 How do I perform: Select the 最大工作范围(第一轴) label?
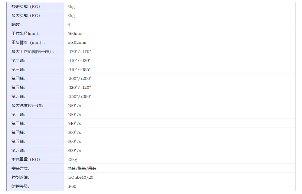tap(33, 51)
